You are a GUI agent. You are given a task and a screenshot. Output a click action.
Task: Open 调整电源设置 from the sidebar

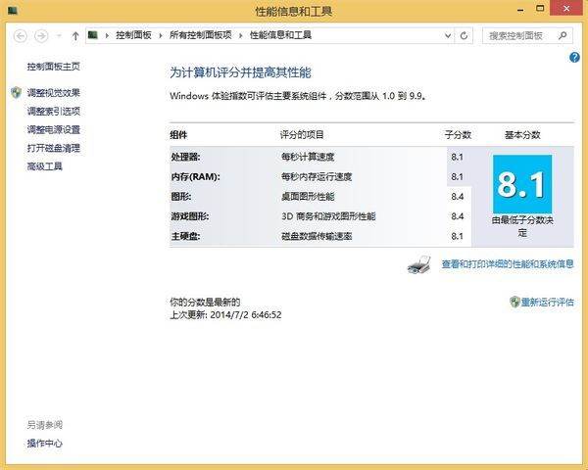pyautogui.click(x=54, y=130)
